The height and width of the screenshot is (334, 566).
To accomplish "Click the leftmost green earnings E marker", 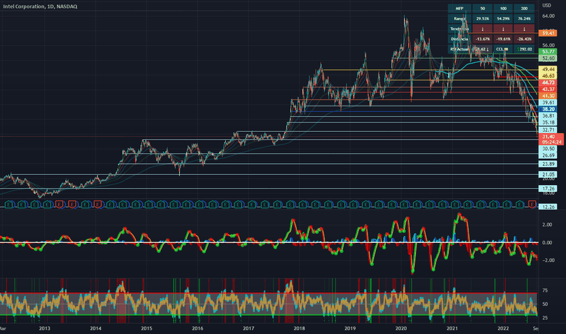I will (x=9, y=205).
